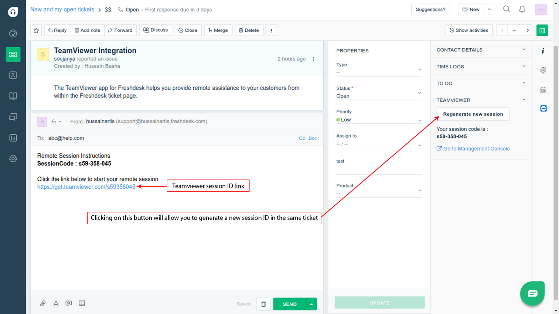The width and height of the screenshot is (559, 314).
Task: Navigate to New and my open tickets
Action: click(x=62, y=10)
